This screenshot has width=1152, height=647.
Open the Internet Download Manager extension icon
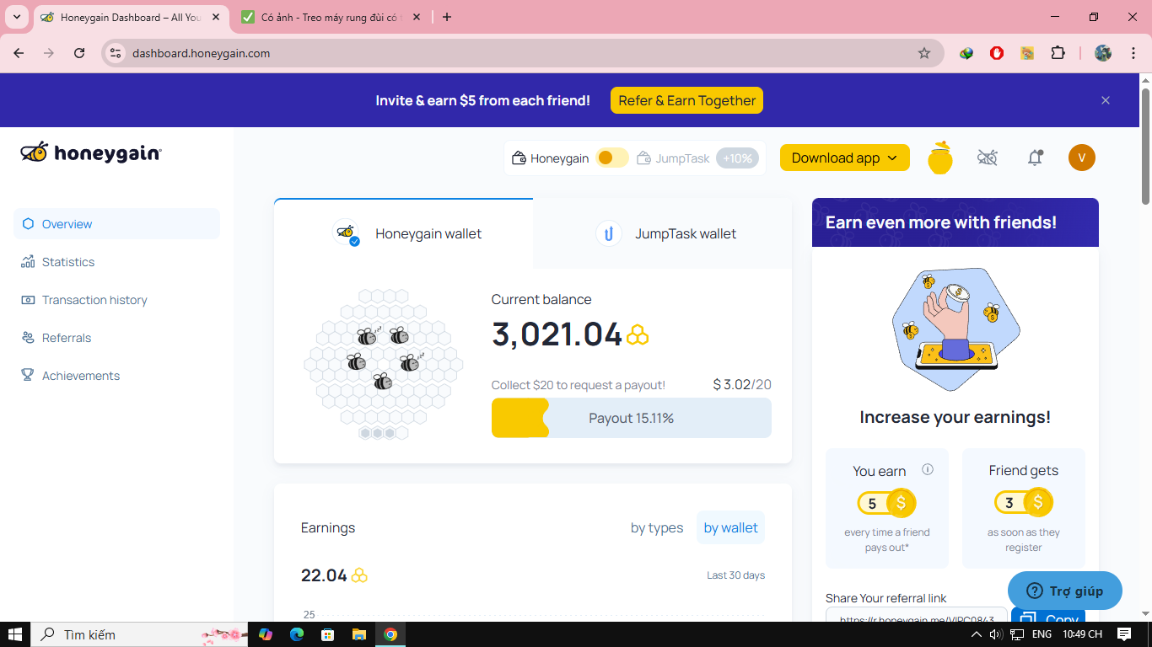coord(966,53)
